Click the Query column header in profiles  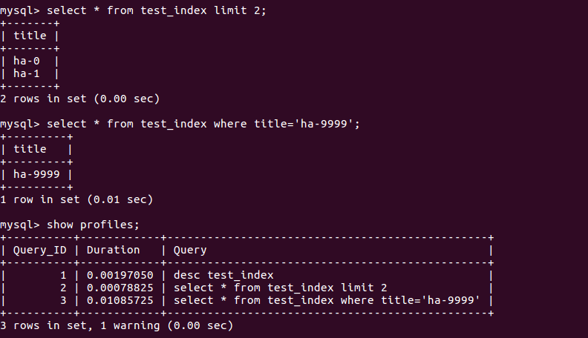pos(190,250)
